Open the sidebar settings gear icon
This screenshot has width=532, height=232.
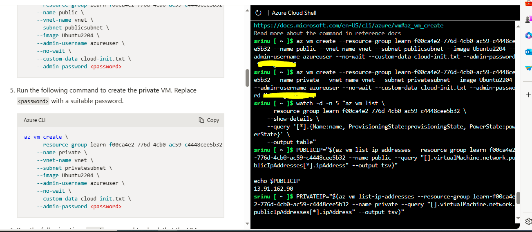528,221
